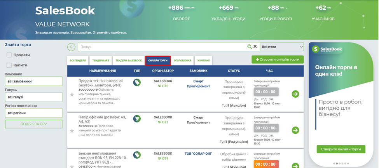The width and height of the screenshot is (379, 168).
Task: Click the Замовник column header in table
Action: point(198,71)
